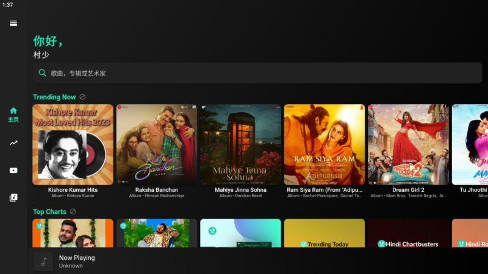This screenshot has height=274, width=488.
Task: Open the Ram Siya Ram album cover
Action: [325, 144]
